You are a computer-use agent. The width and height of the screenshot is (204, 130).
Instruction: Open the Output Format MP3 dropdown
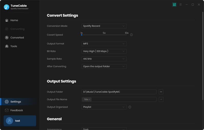pyautogui.click(x=104, y=44)
